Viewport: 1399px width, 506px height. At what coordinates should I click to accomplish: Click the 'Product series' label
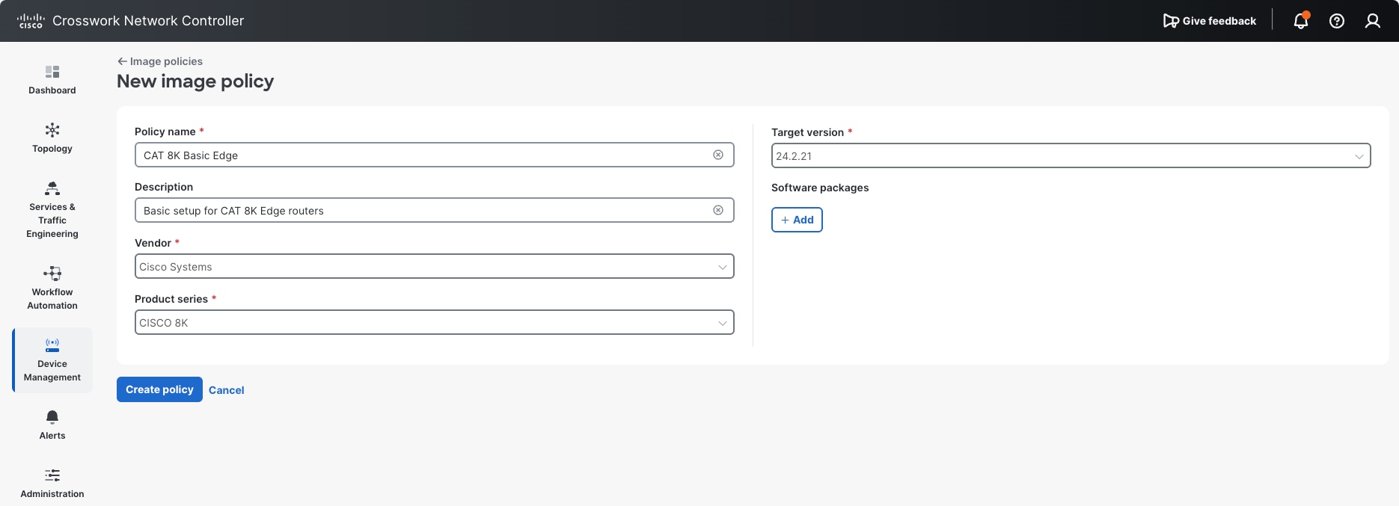click(171, 299)
